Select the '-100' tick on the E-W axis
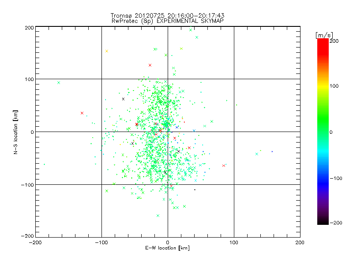The image size is (353, 264). (101, 242)
